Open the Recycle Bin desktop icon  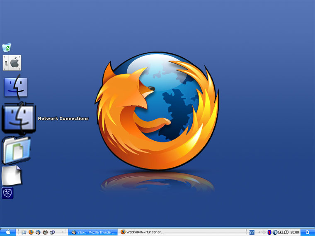7,47
